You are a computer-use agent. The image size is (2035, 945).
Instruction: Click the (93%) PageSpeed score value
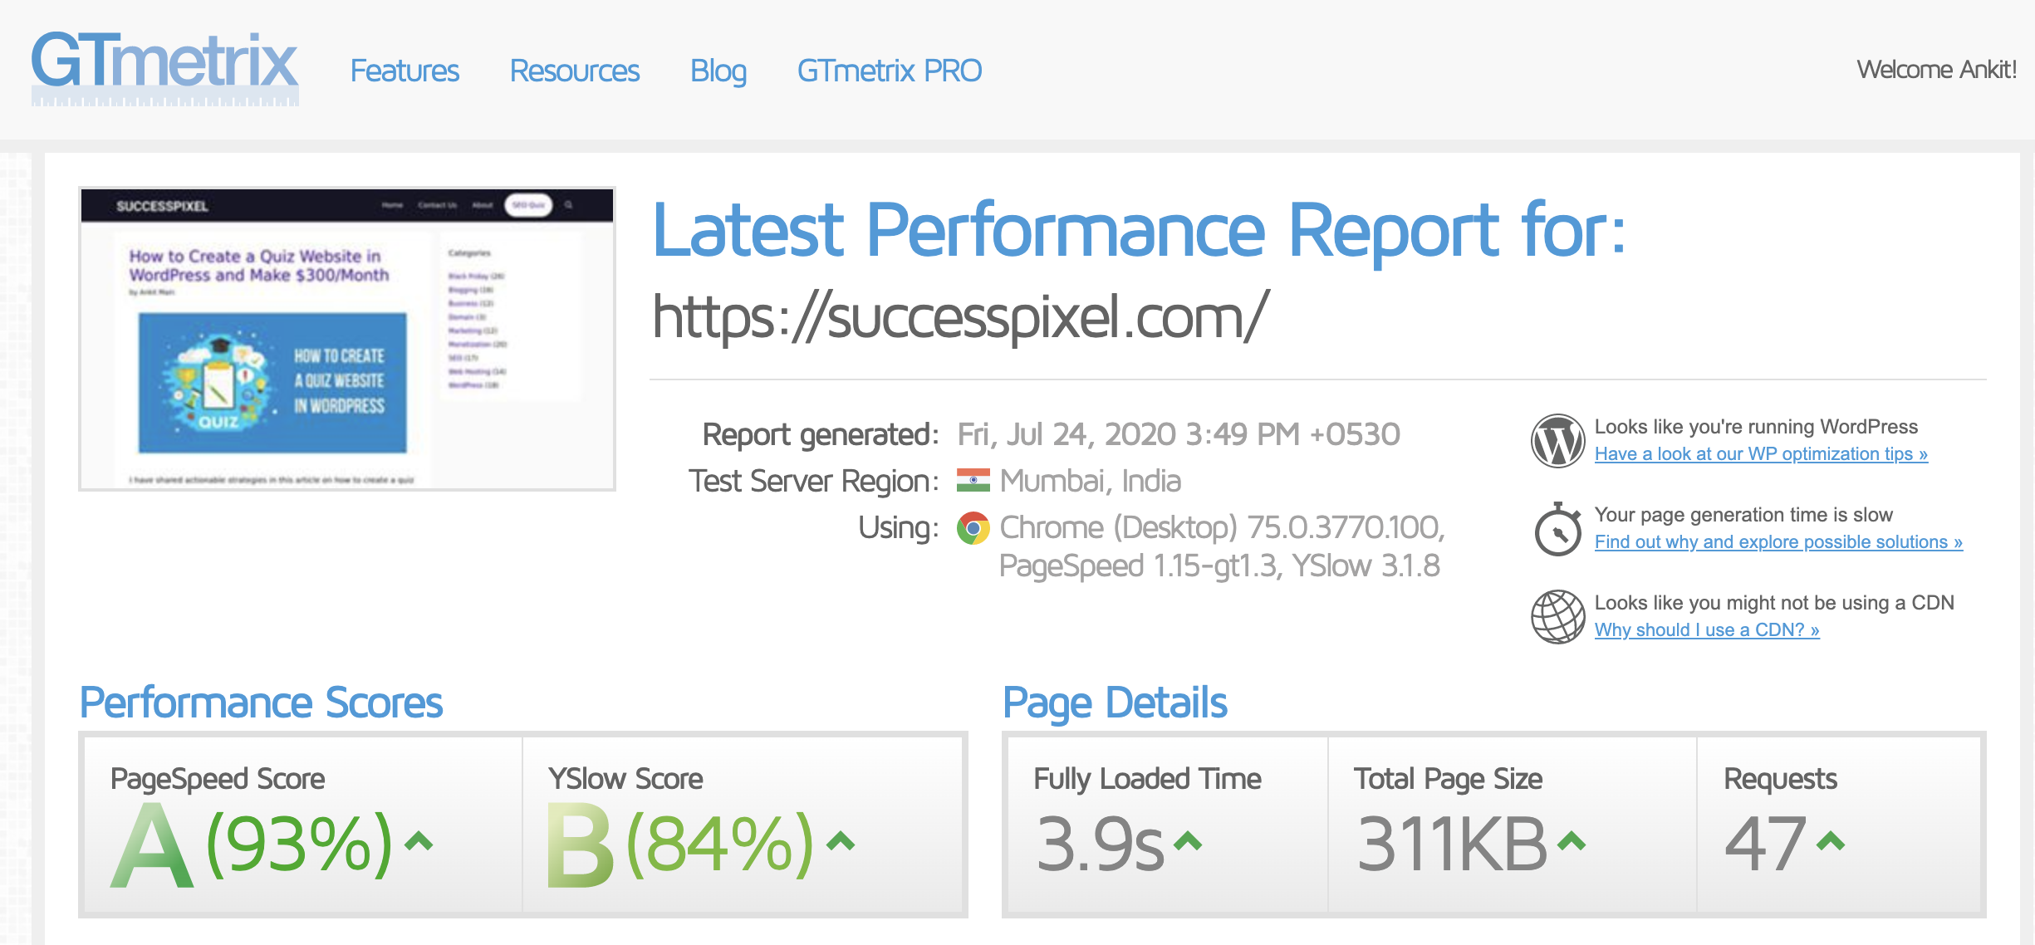[x=299, y=845]
